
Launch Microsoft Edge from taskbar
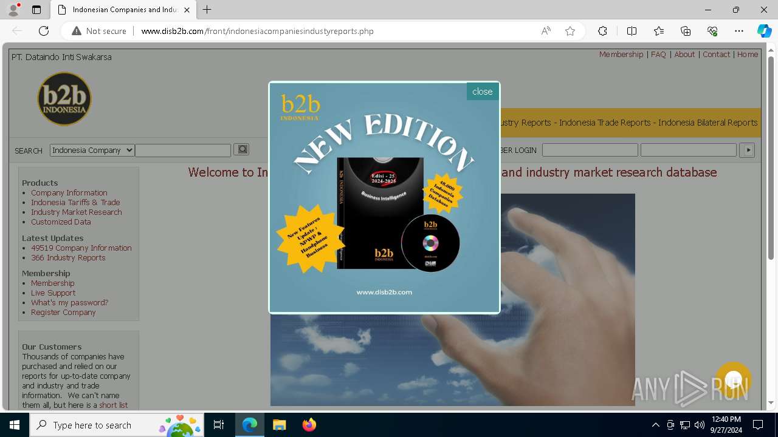[250, 425]
